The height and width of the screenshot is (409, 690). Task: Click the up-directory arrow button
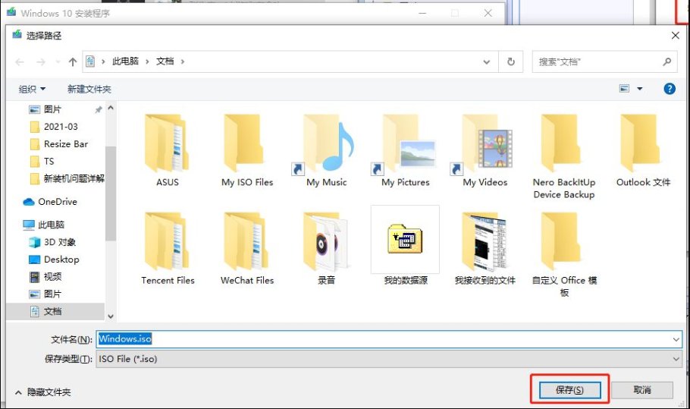[73, 61]
